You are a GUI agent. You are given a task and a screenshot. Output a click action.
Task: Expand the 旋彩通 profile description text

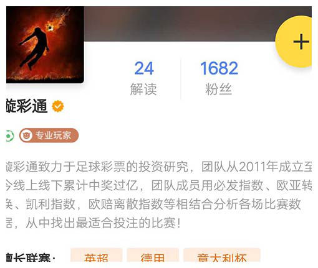tap(159, 195)
